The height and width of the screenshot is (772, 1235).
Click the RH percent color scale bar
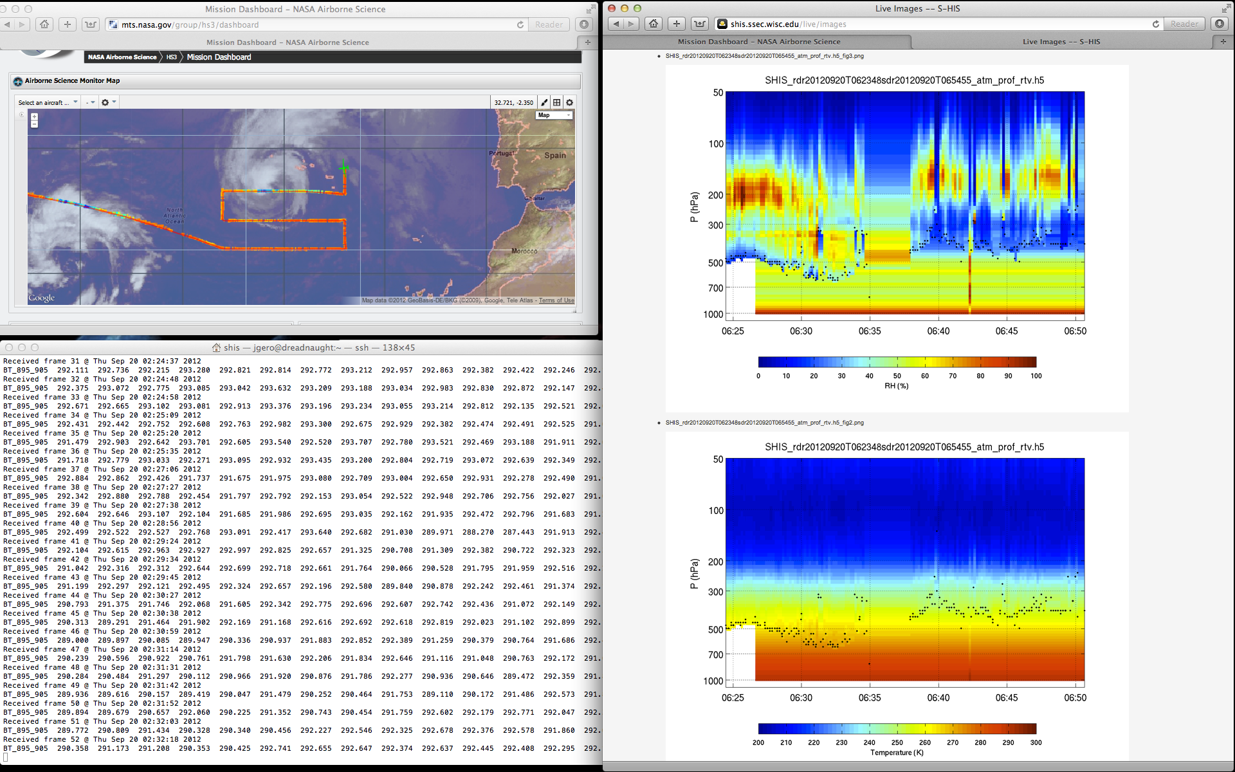tap(897, 362)
